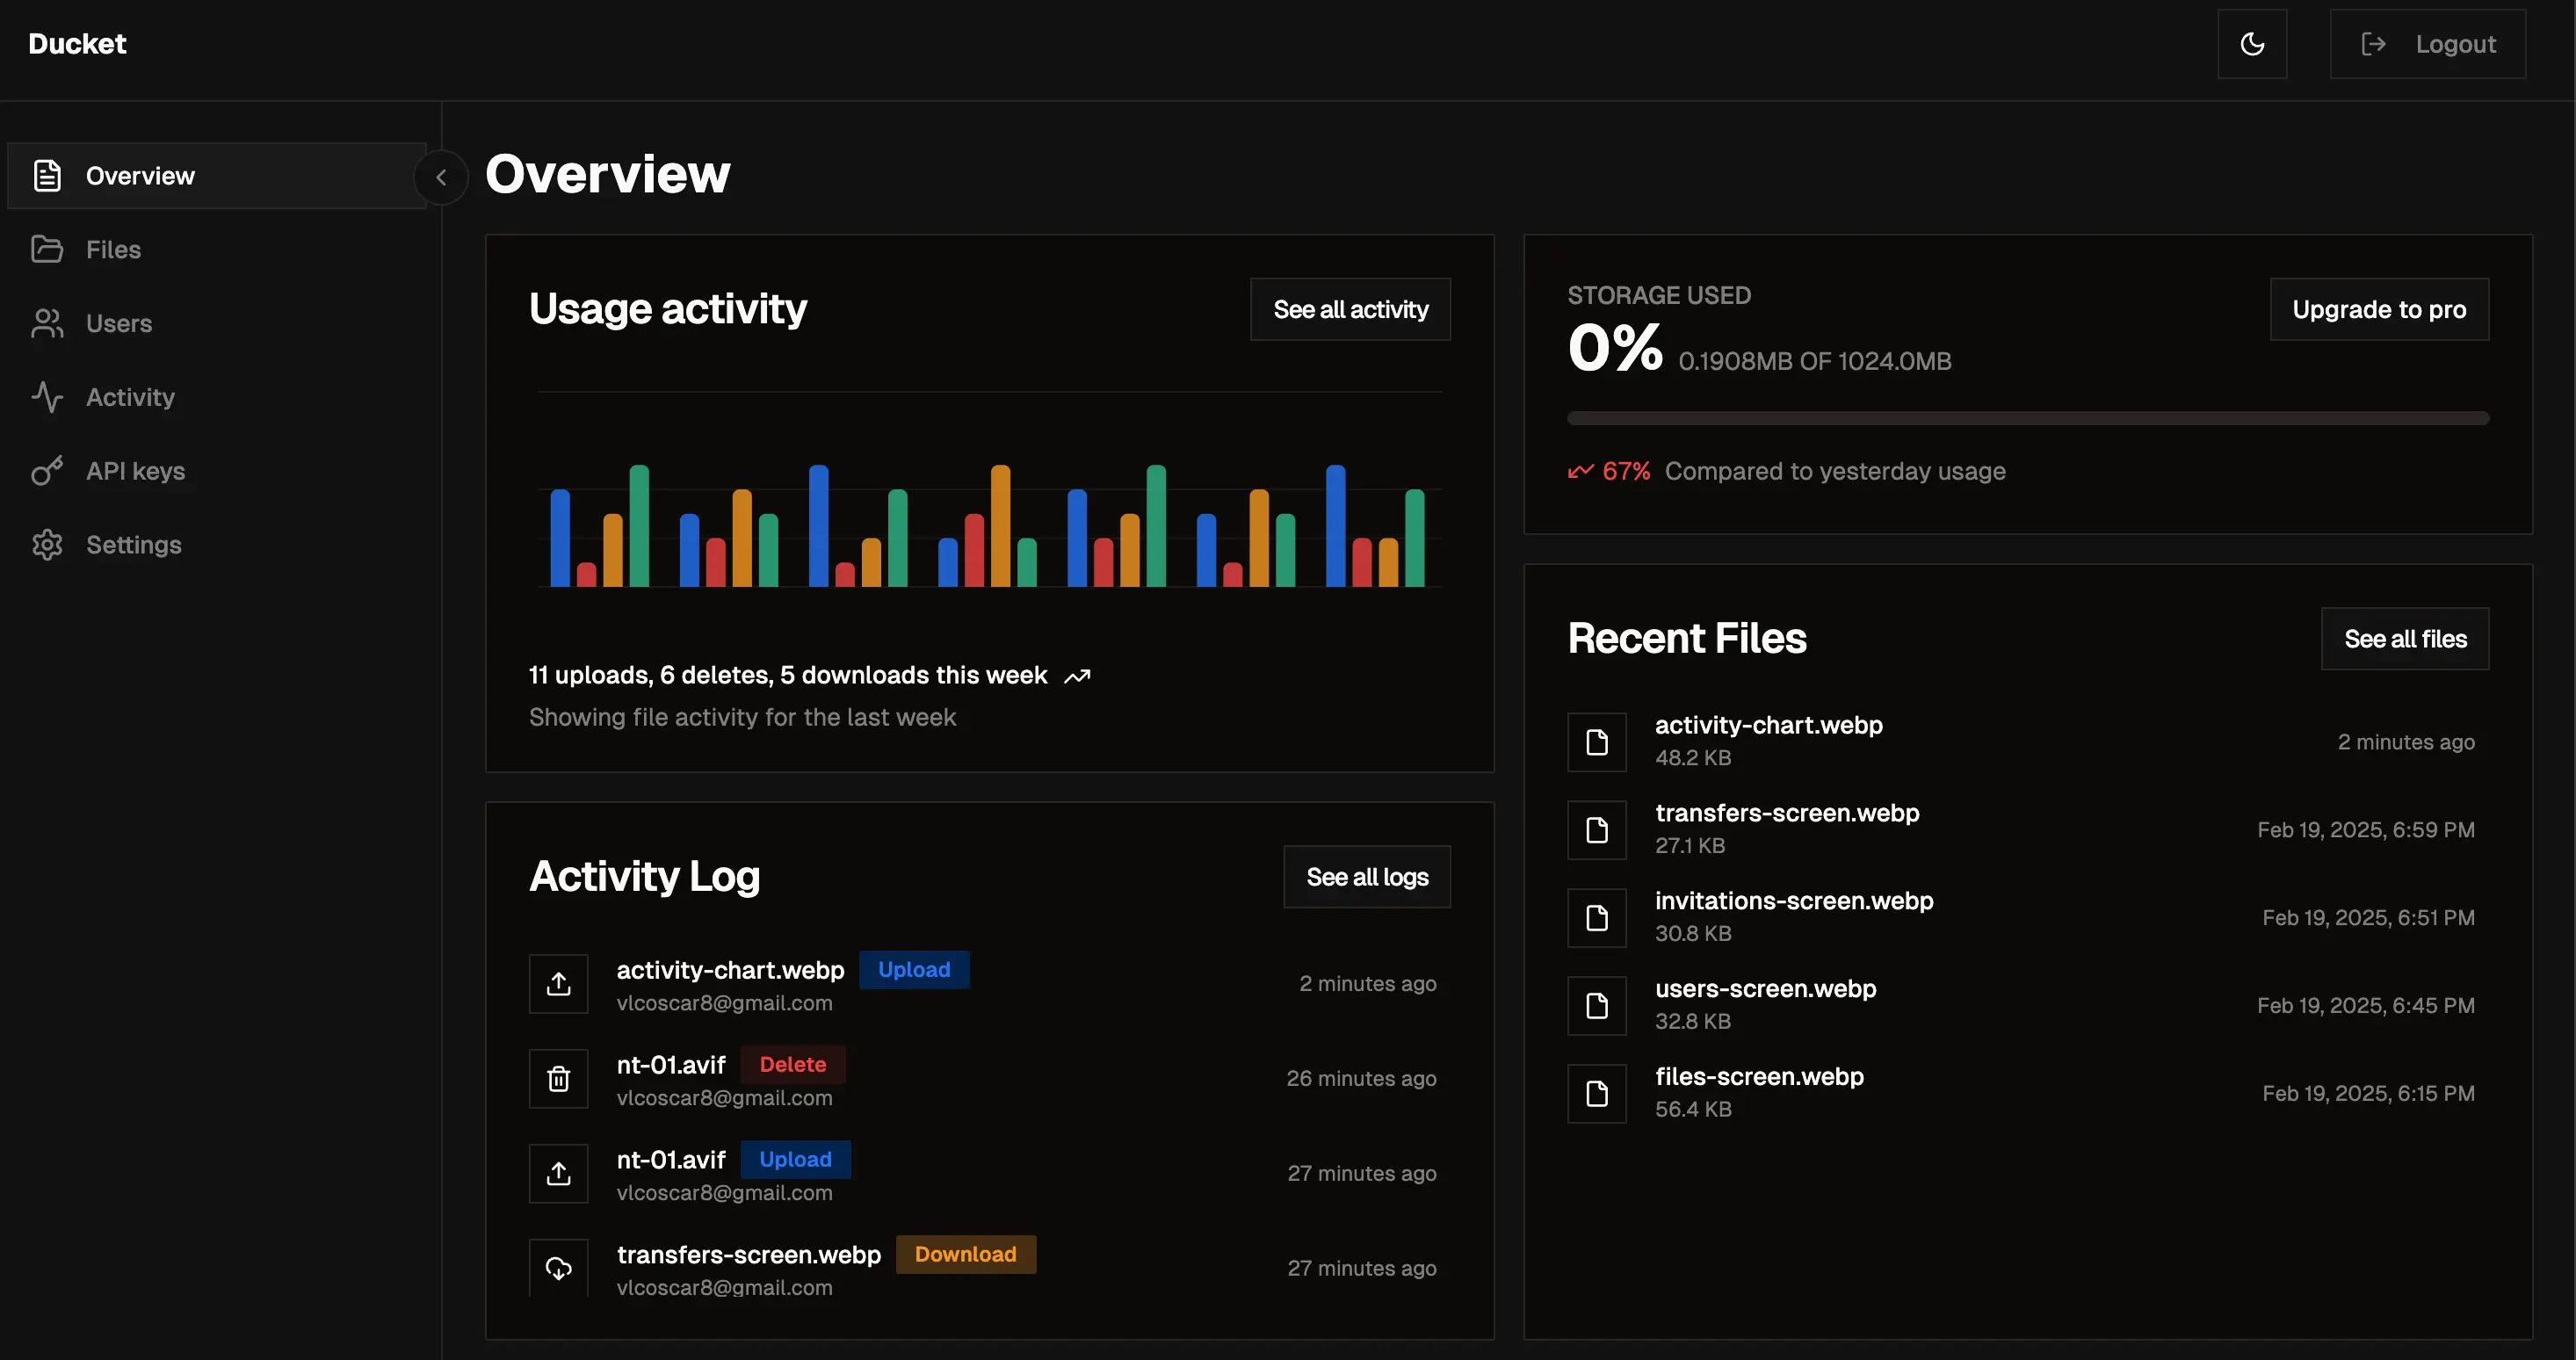Screen dimensions: 2576x1360
Task: Click trash icon for nt-01.avif delete entry
Action: (x=559, y=1079)
